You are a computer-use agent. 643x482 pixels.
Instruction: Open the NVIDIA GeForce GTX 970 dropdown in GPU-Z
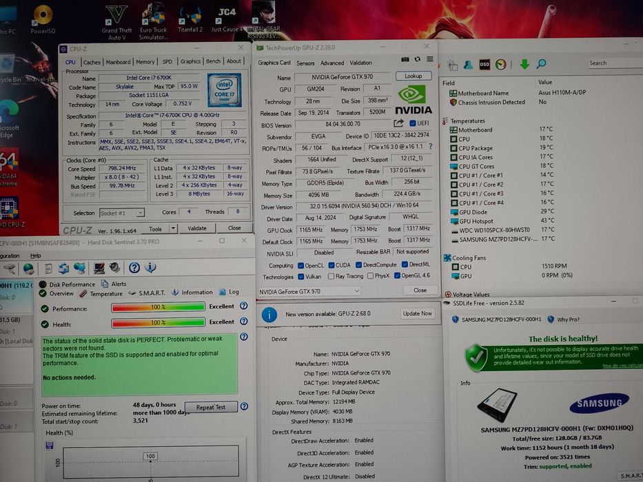pos(309,291)
